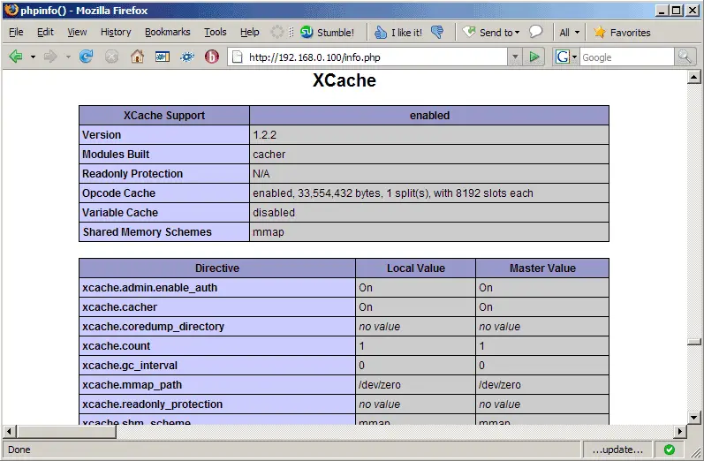Open the Edit menu
Image resolution: width=704 pixels, height=461 pixels.
pos(45,32)
